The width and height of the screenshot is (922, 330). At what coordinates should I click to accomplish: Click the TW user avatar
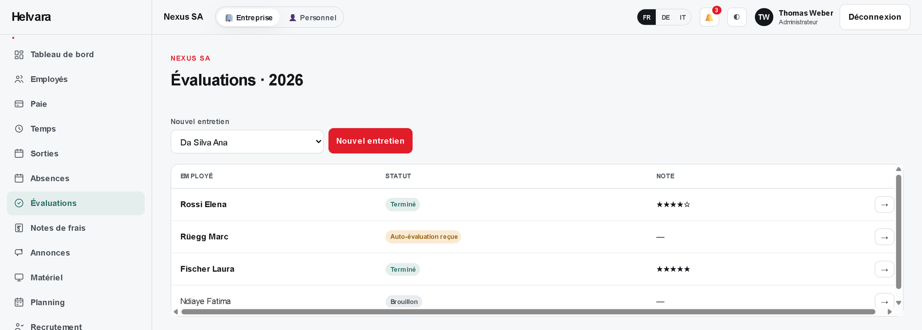coord(763,17)
